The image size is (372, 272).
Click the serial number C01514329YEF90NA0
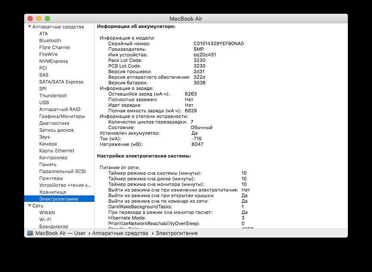[x=219, y=43]
